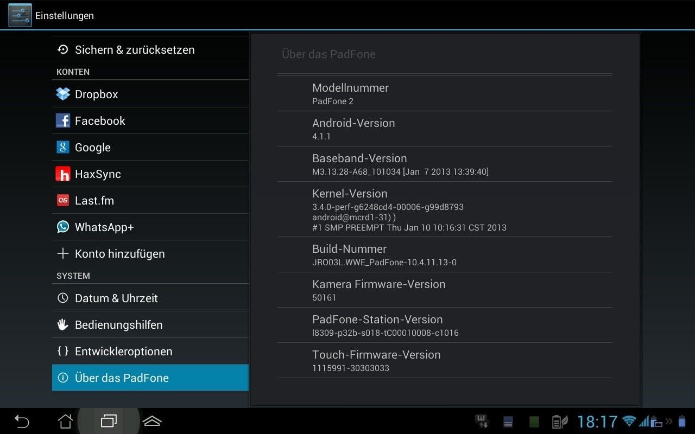Screen dimensions: 695x434
Task: Select the Dropbox account icon
Action: pos(63,94)
